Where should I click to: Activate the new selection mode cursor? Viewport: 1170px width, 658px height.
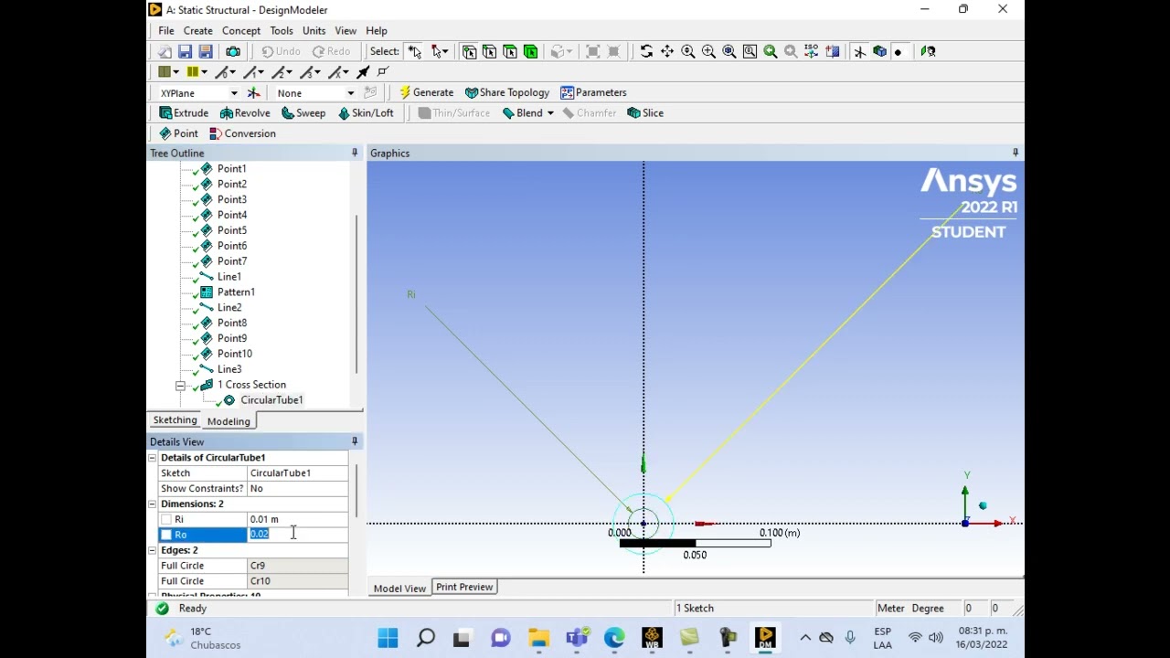[414, 52]
